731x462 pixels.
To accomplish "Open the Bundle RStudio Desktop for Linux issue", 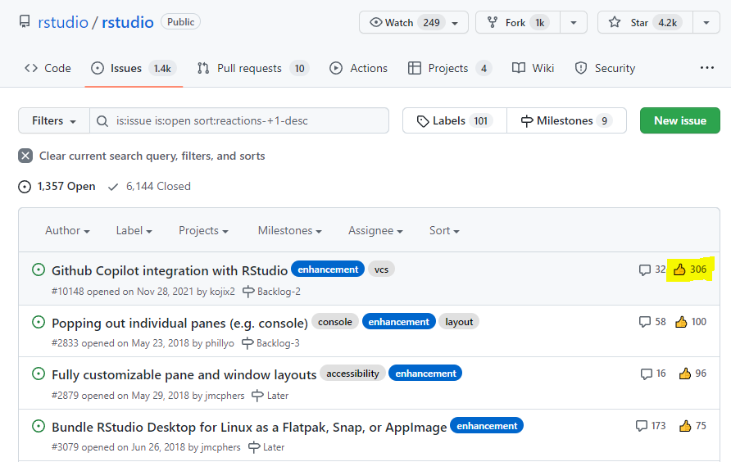I will coord(249,427).
